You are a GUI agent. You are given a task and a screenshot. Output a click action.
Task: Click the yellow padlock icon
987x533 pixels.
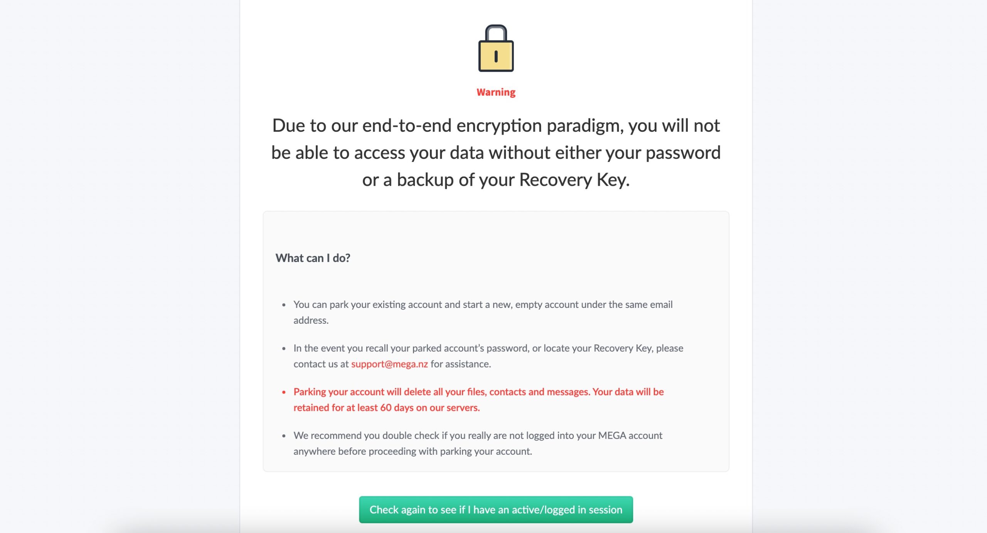(496, 48)
